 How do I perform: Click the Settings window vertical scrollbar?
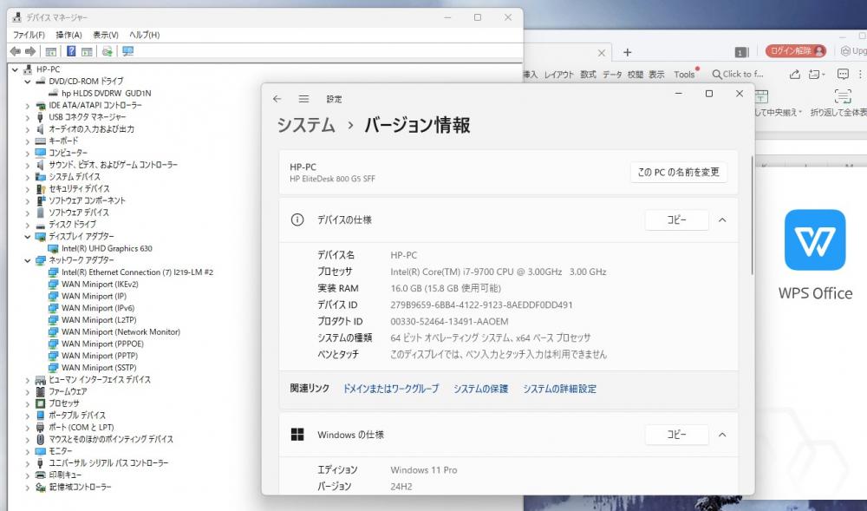[752, 216]
